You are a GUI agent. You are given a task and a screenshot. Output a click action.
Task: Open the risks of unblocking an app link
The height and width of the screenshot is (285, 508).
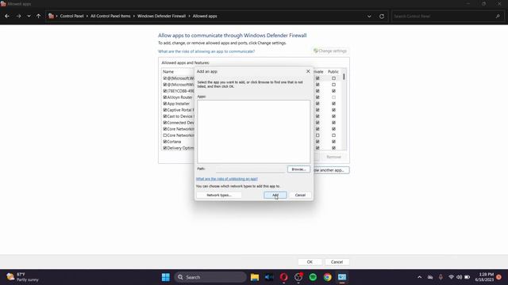tap(227, 179)
